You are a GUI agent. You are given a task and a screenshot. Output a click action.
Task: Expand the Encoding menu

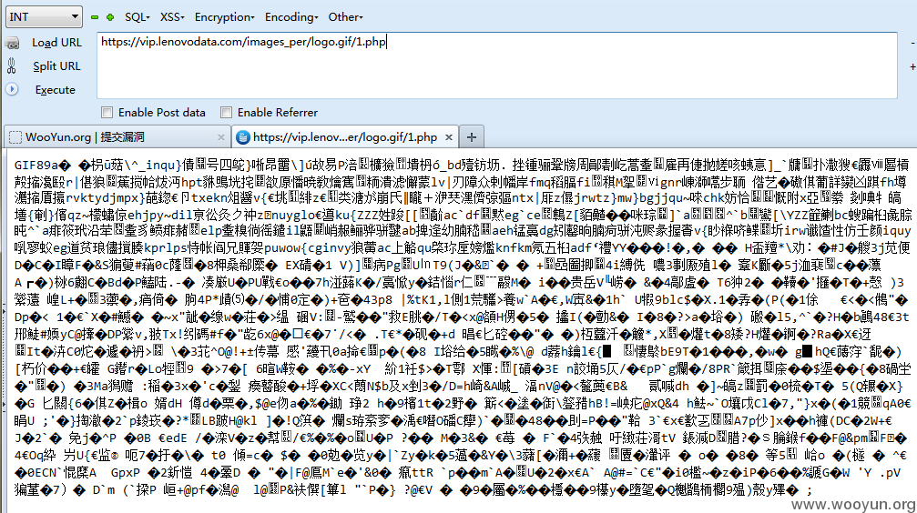(x=291, y=17)
